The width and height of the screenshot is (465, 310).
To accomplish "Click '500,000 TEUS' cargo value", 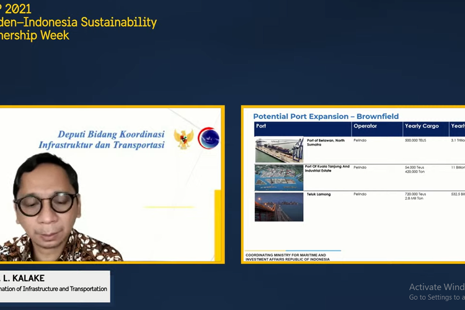I will pyautogui.click(x=415, y=140).
